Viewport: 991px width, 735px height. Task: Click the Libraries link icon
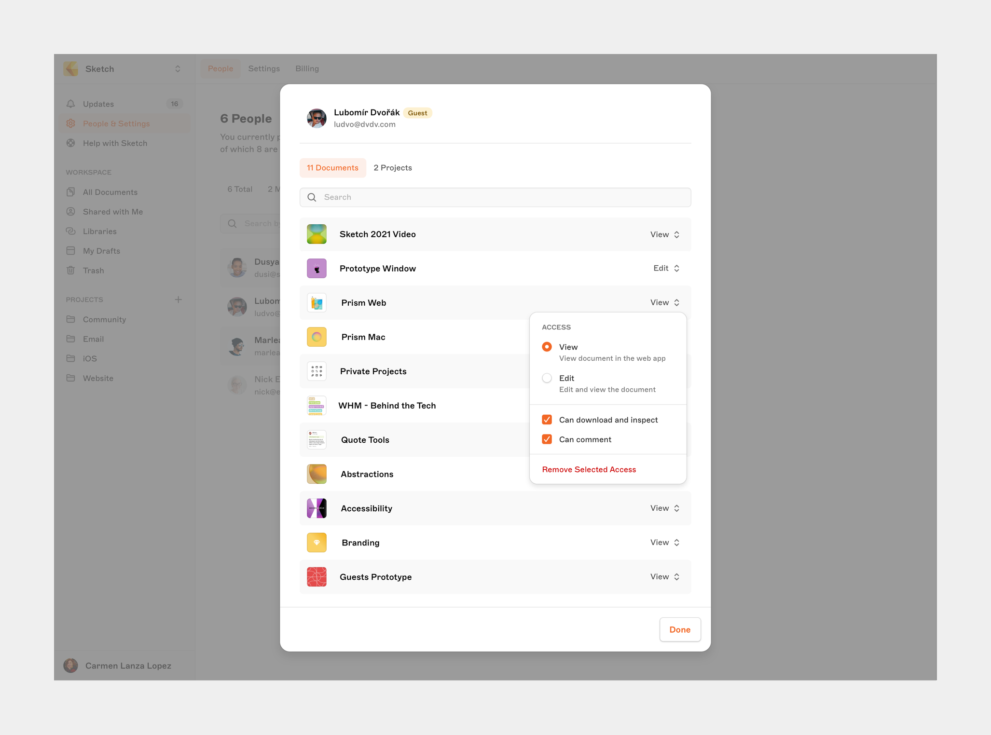71,231
